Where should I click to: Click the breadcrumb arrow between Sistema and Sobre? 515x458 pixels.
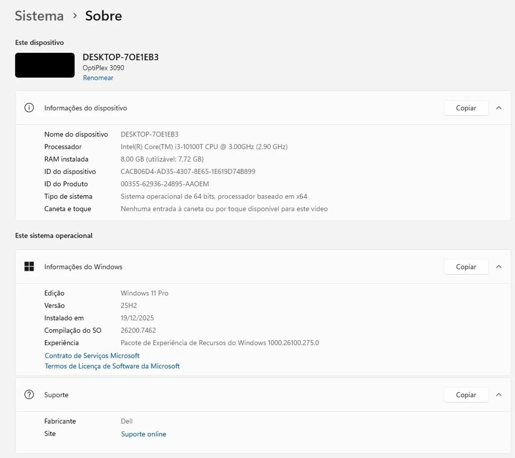pos(75,16)
